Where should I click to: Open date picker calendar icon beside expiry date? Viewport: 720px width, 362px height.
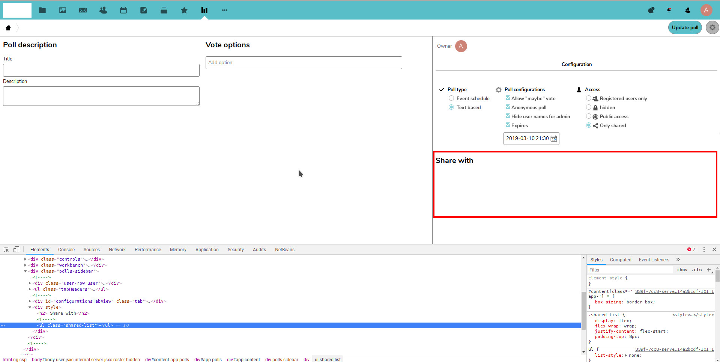(554, 139)
